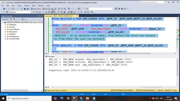Click Change Connection icon beside database dropdown
The width and height of the screenshot is (180, 101).
tap(7, 12)
